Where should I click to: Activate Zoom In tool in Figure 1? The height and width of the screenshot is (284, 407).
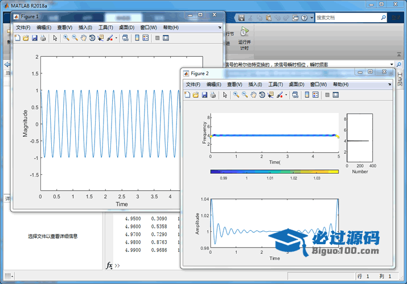click(x=66, y=38)
